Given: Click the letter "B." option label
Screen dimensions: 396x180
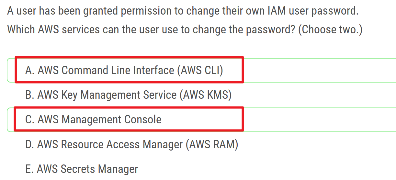Looking at the screenshot, I should coord(30,95).
